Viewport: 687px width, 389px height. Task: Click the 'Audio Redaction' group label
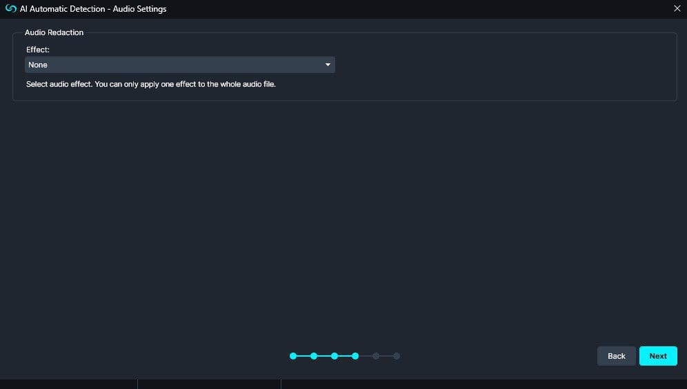[54, 32]
